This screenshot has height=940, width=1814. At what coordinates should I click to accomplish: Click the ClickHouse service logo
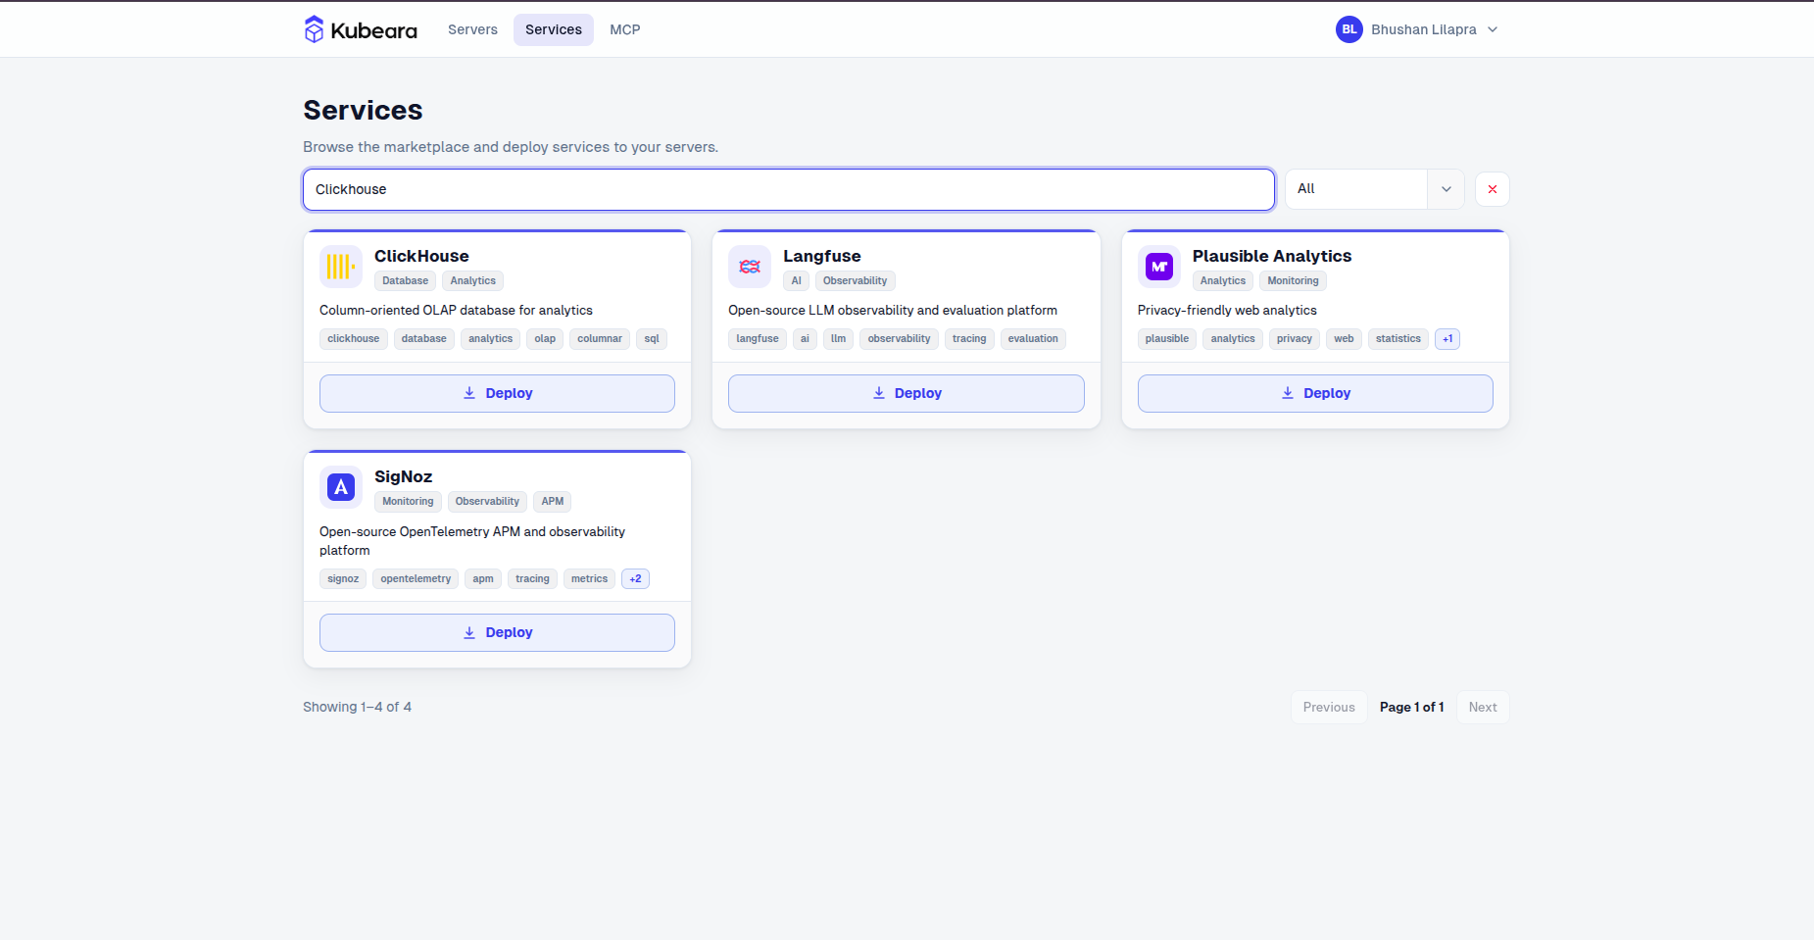pyautogui.click(x=341, y=267)
